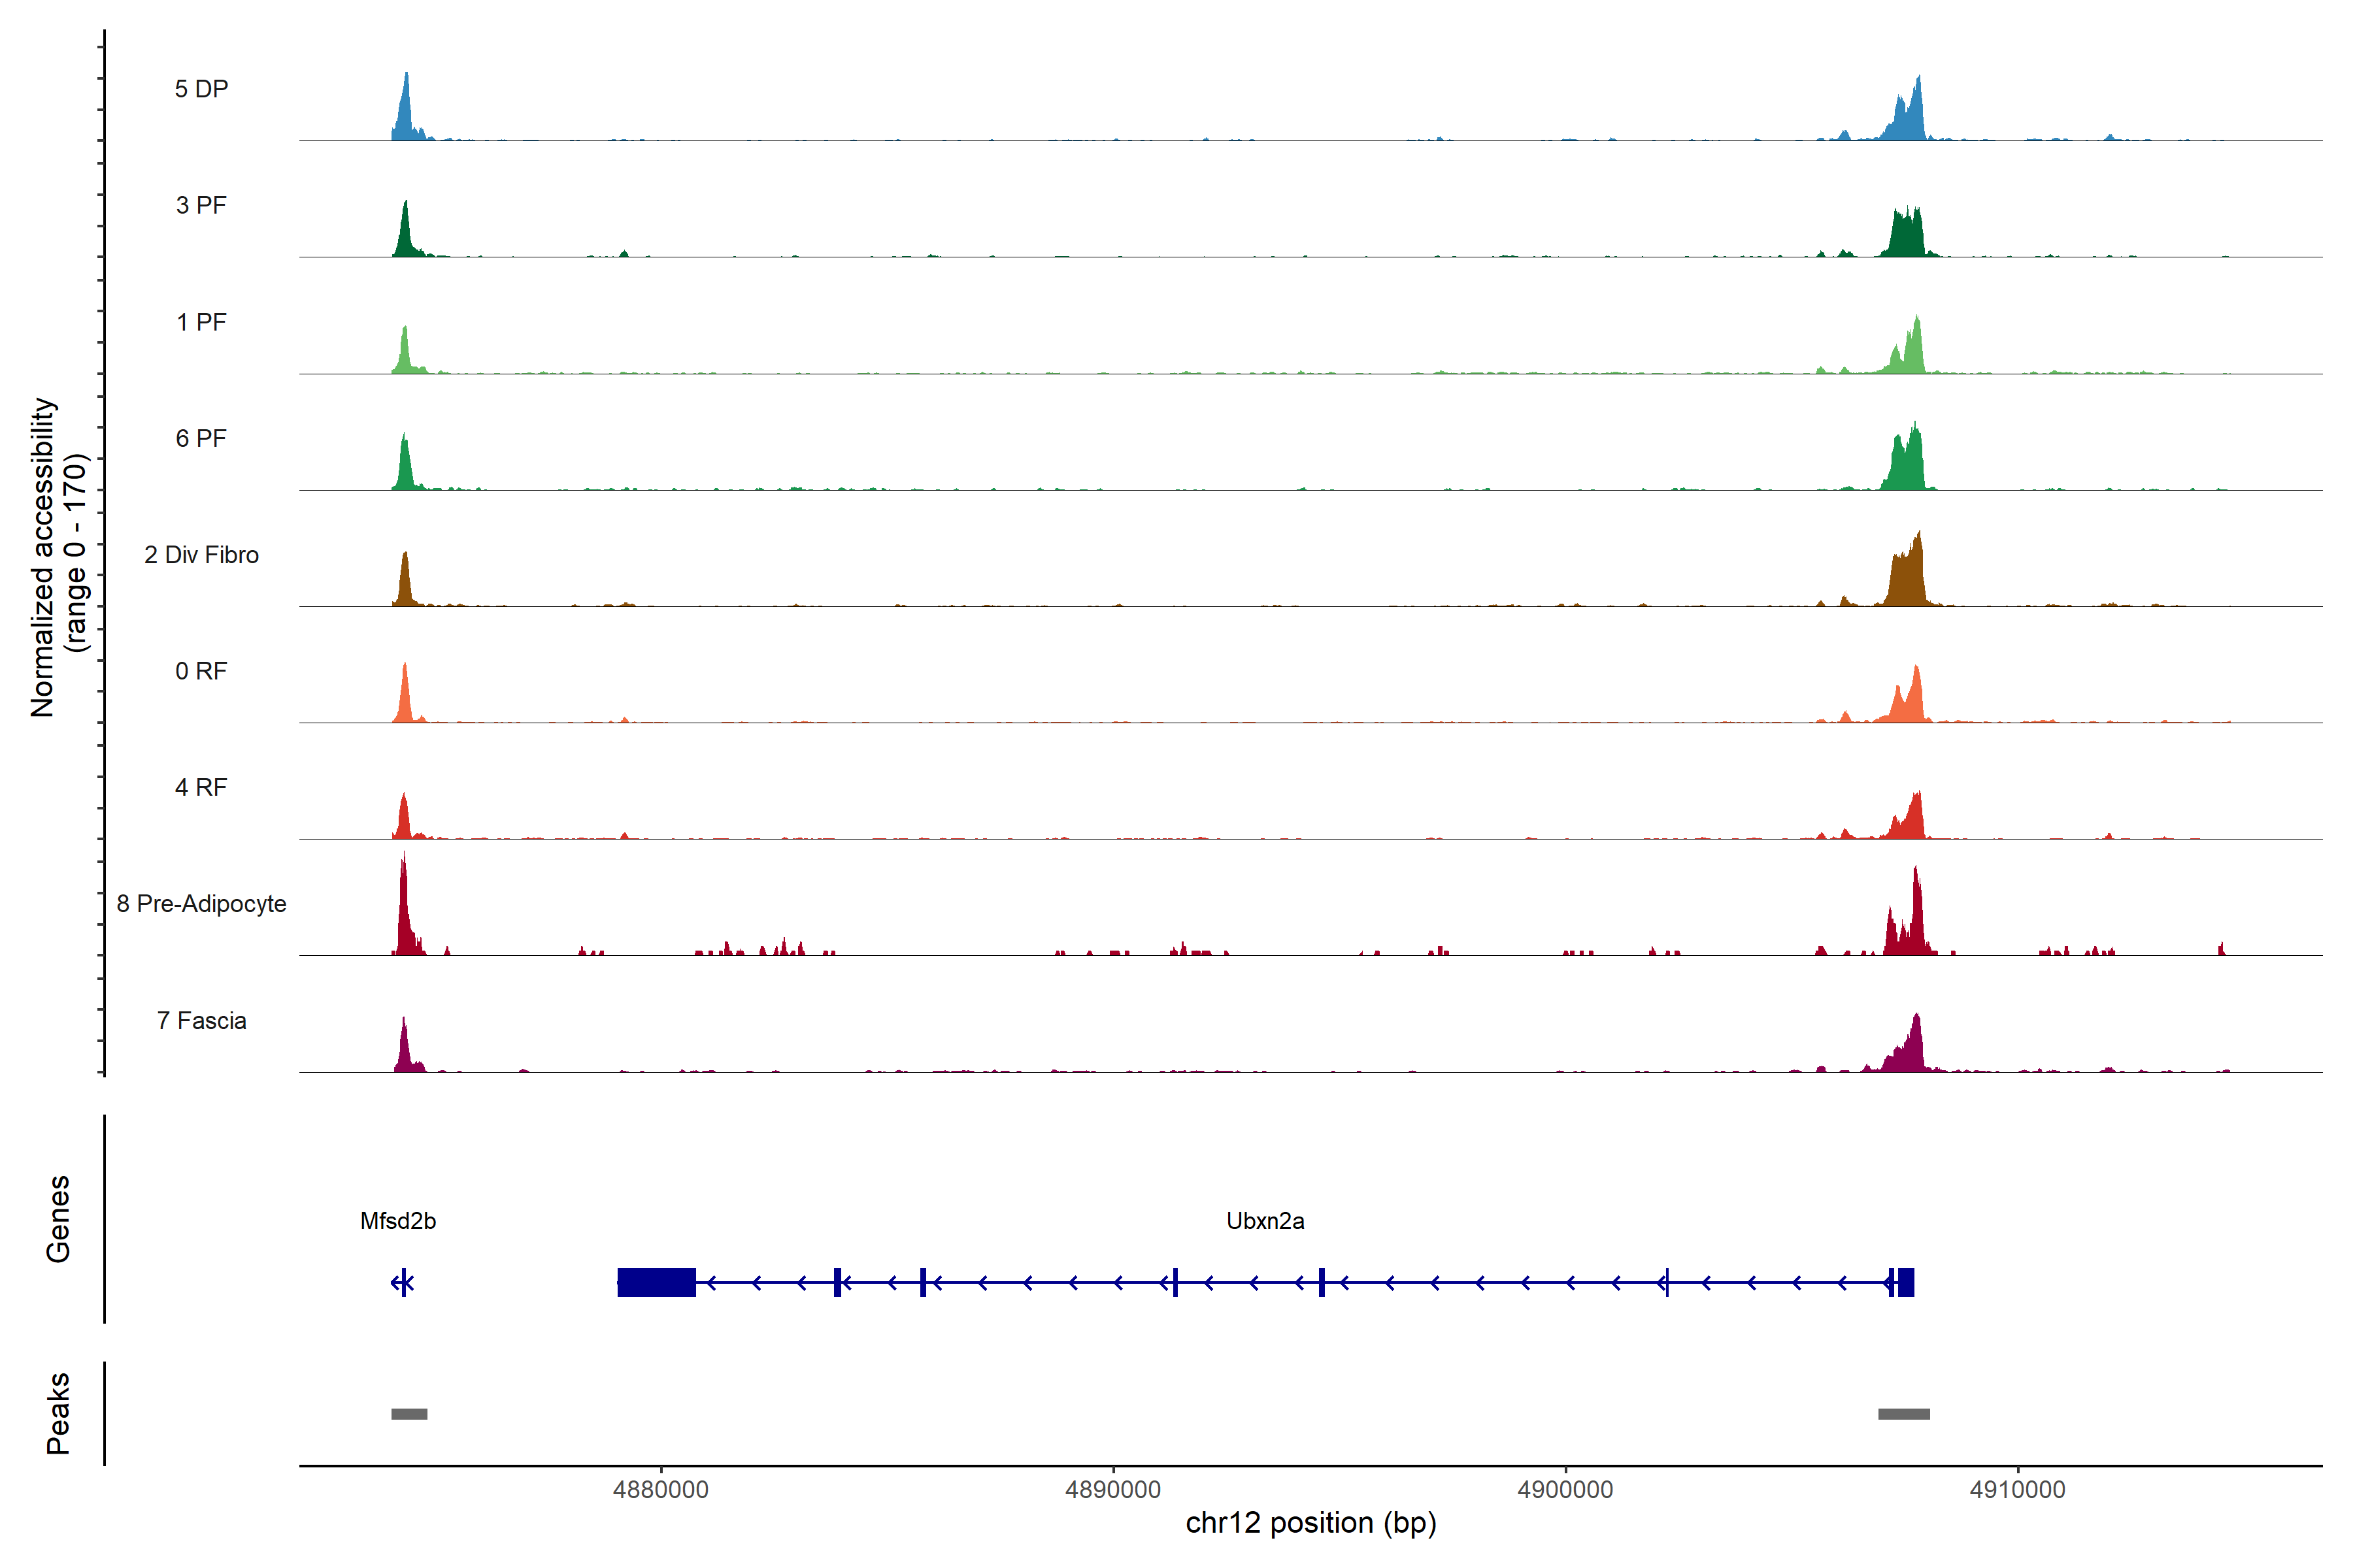
Task: Click the 4880000 axis tick label
Action: pyautogui.click(x=660, y=1490)
